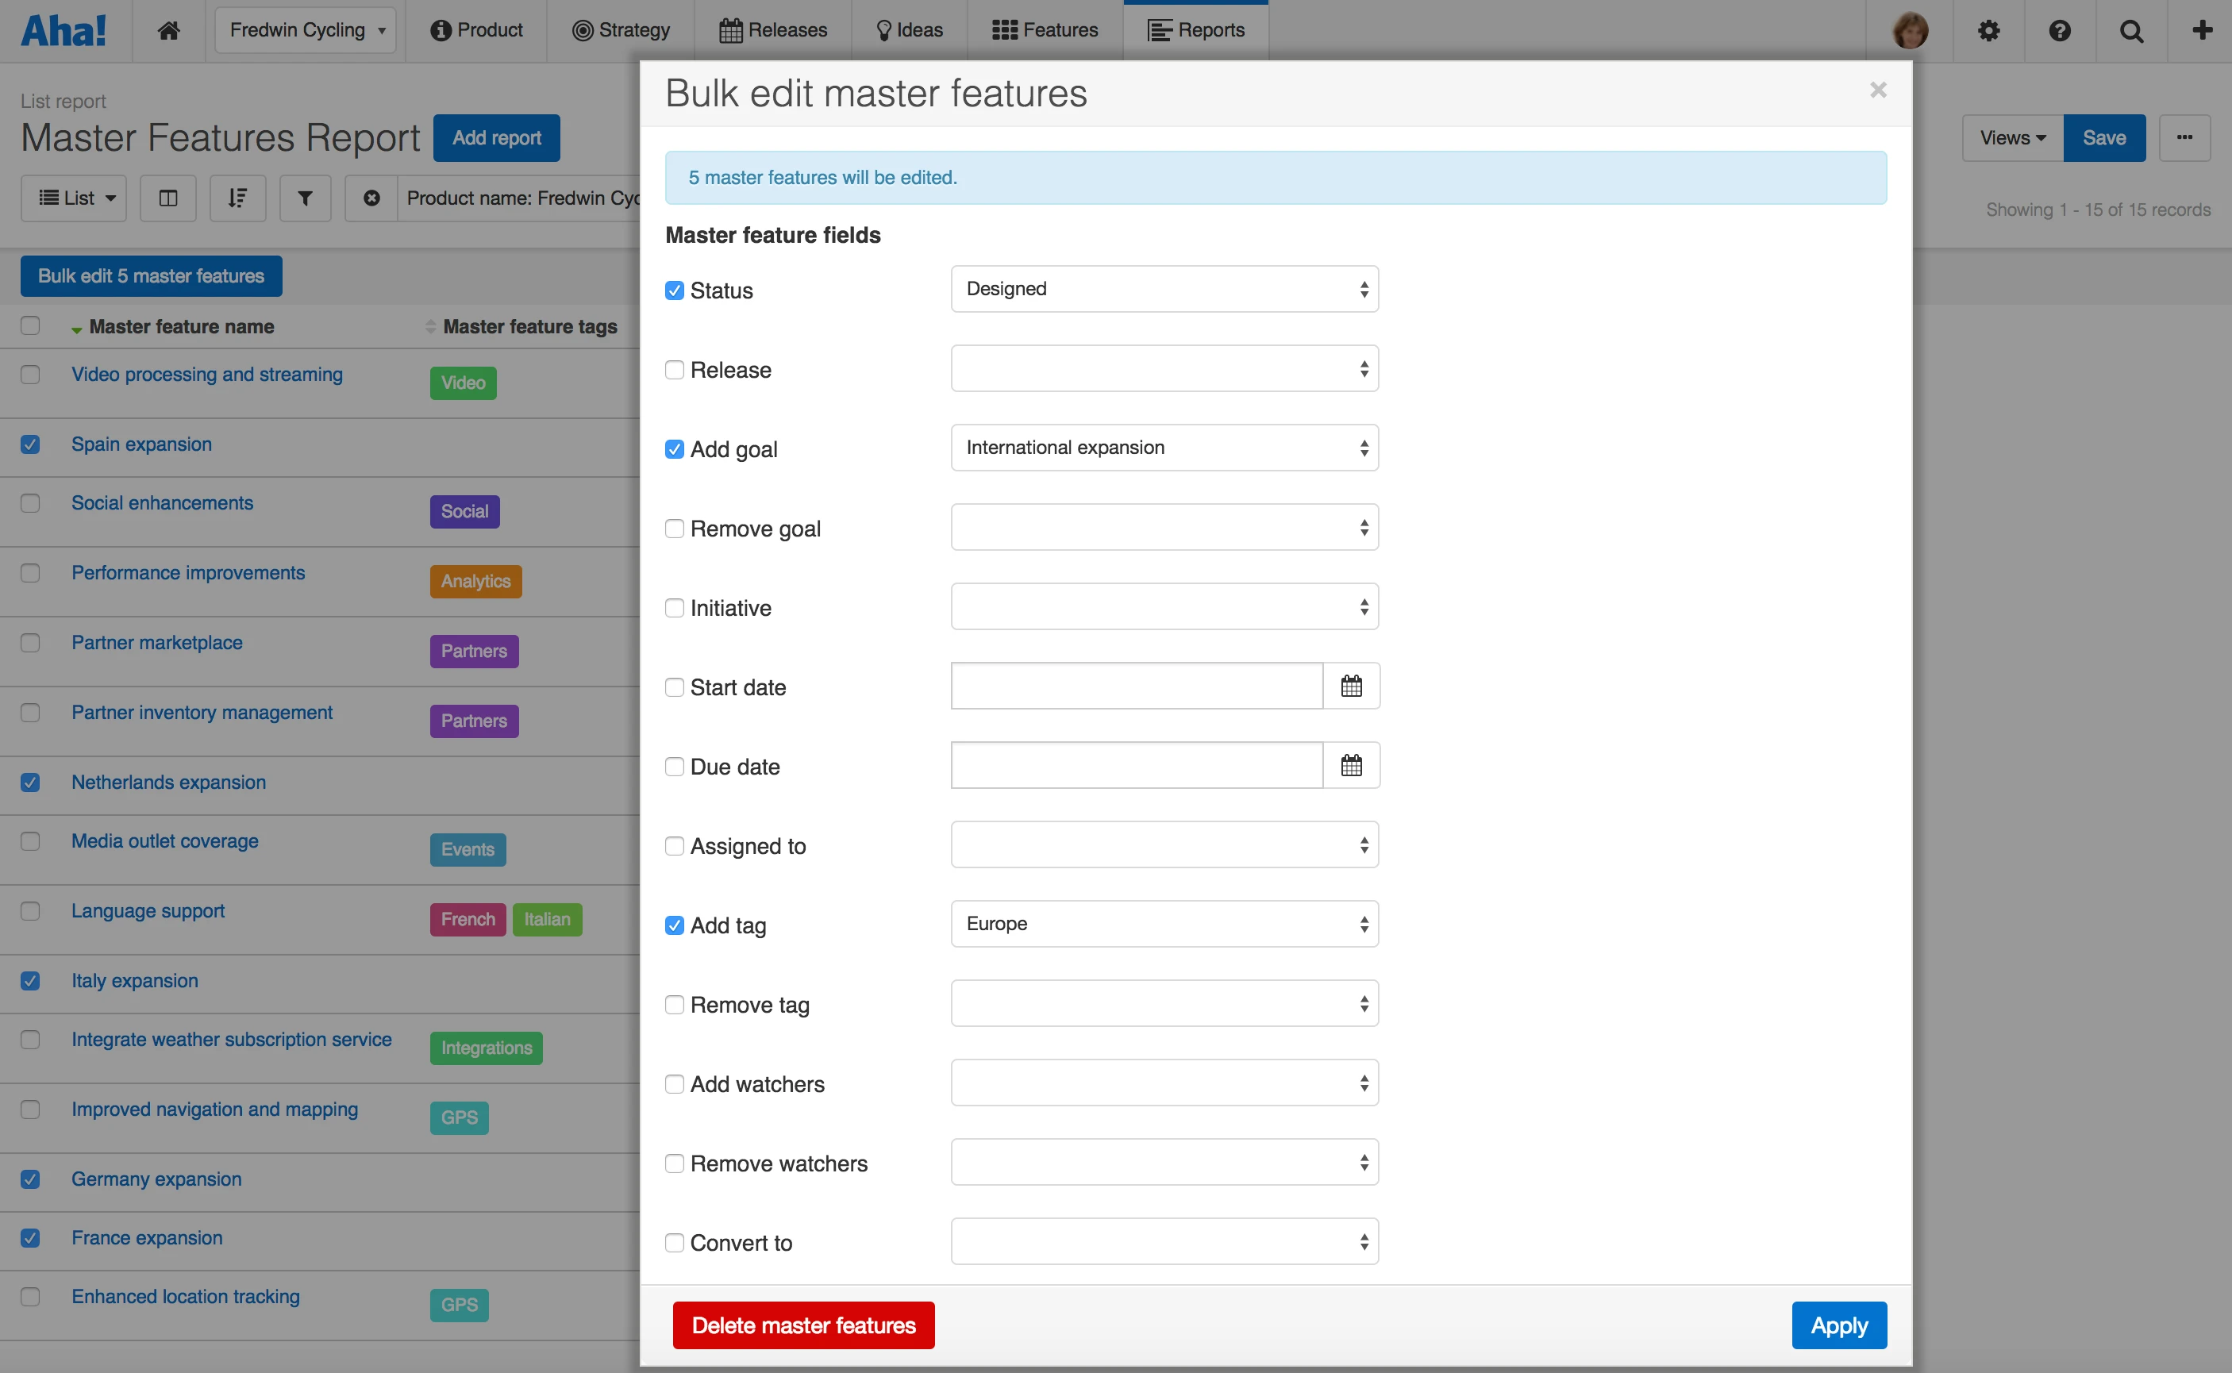Click the filter funnel icon
The image size is (2232, 1373).
pyautogui.click(x=305, y=198)
